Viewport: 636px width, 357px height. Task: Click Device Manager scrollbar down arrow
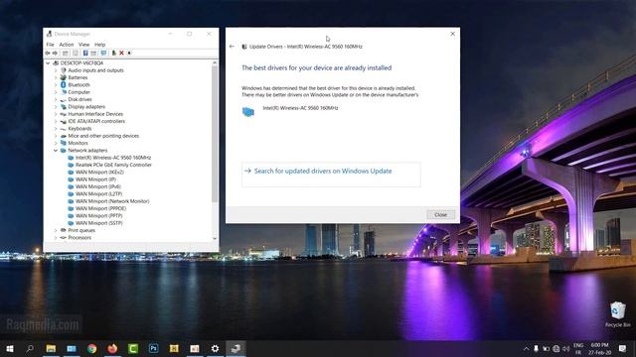pos(215,239)
